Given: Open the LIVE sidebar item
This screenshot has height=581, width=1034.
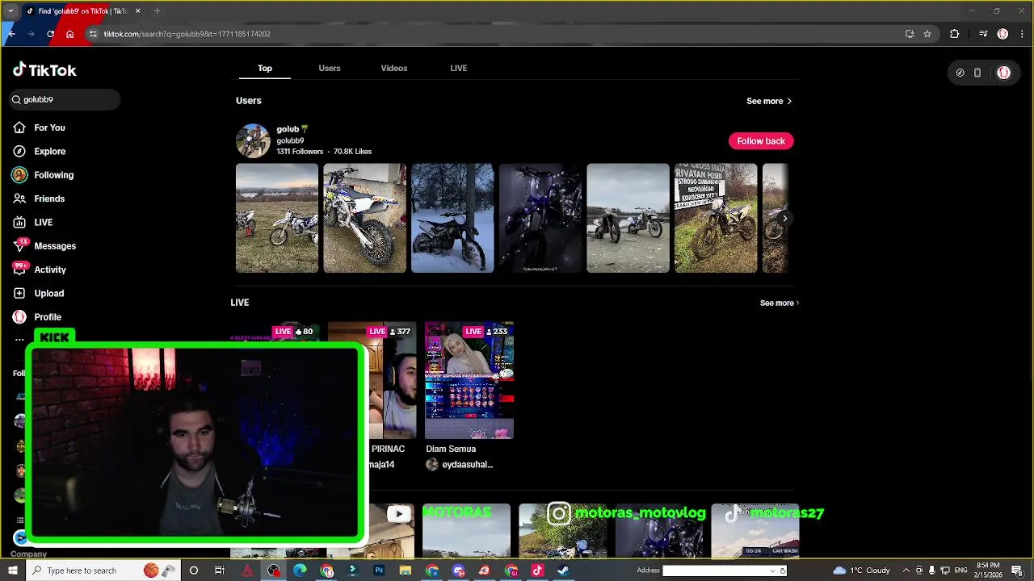Looking at the screenshot, I should [x=32, y=222].
